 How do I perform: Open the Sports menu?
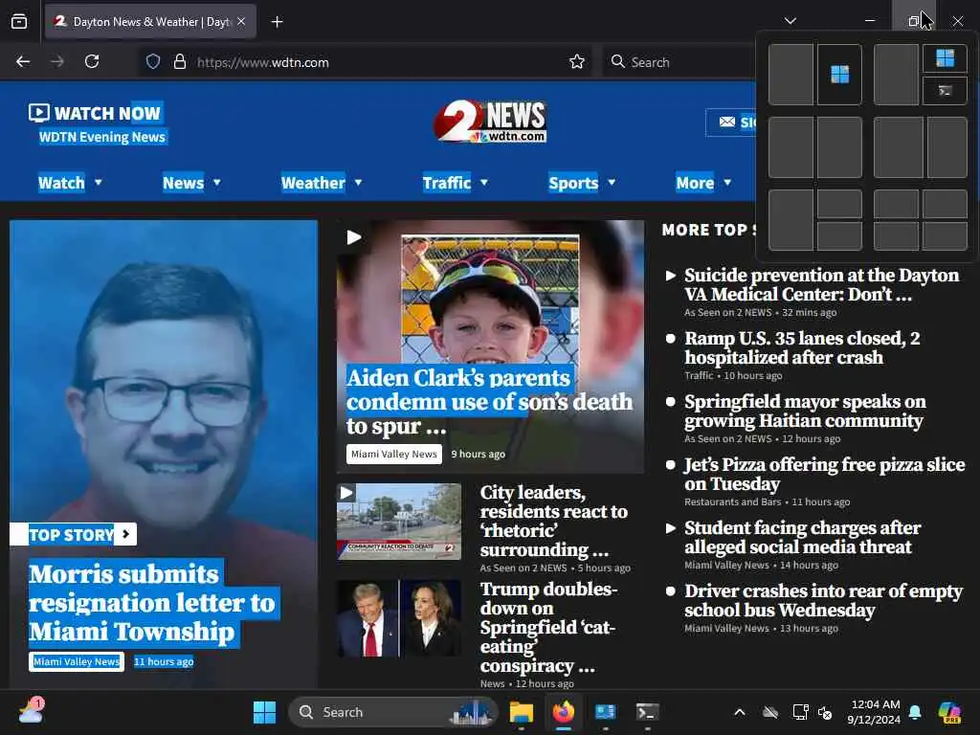[x=574, y=183]
